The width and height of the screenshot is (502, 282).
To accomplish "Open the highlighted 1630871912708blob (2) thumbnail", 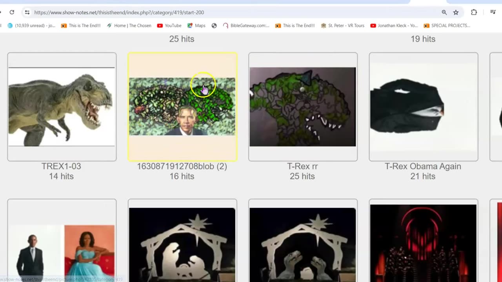I will [182, 107].
